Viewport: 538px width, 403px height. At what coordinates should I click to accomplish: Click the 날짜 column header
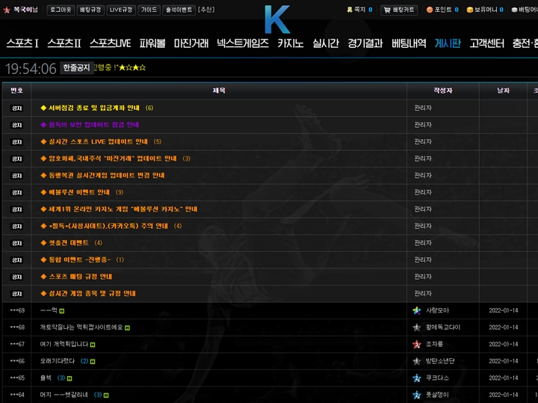pos(503,90)
